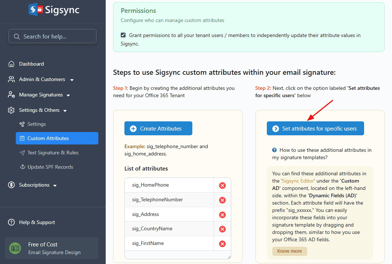392x264 pixels.
Task: Go to Update SPF Records
Action: tap(50, 167)
